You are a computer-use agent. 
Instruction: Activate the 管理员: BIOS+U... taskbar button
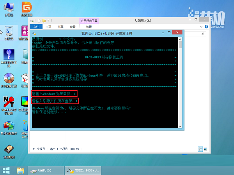(83, 170)
